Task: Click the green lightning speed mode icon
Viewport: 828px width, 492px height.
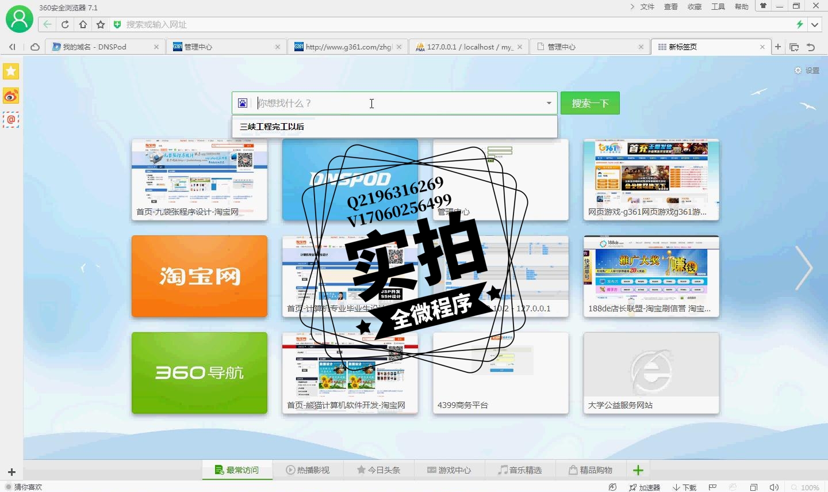Action: point(799,24)
